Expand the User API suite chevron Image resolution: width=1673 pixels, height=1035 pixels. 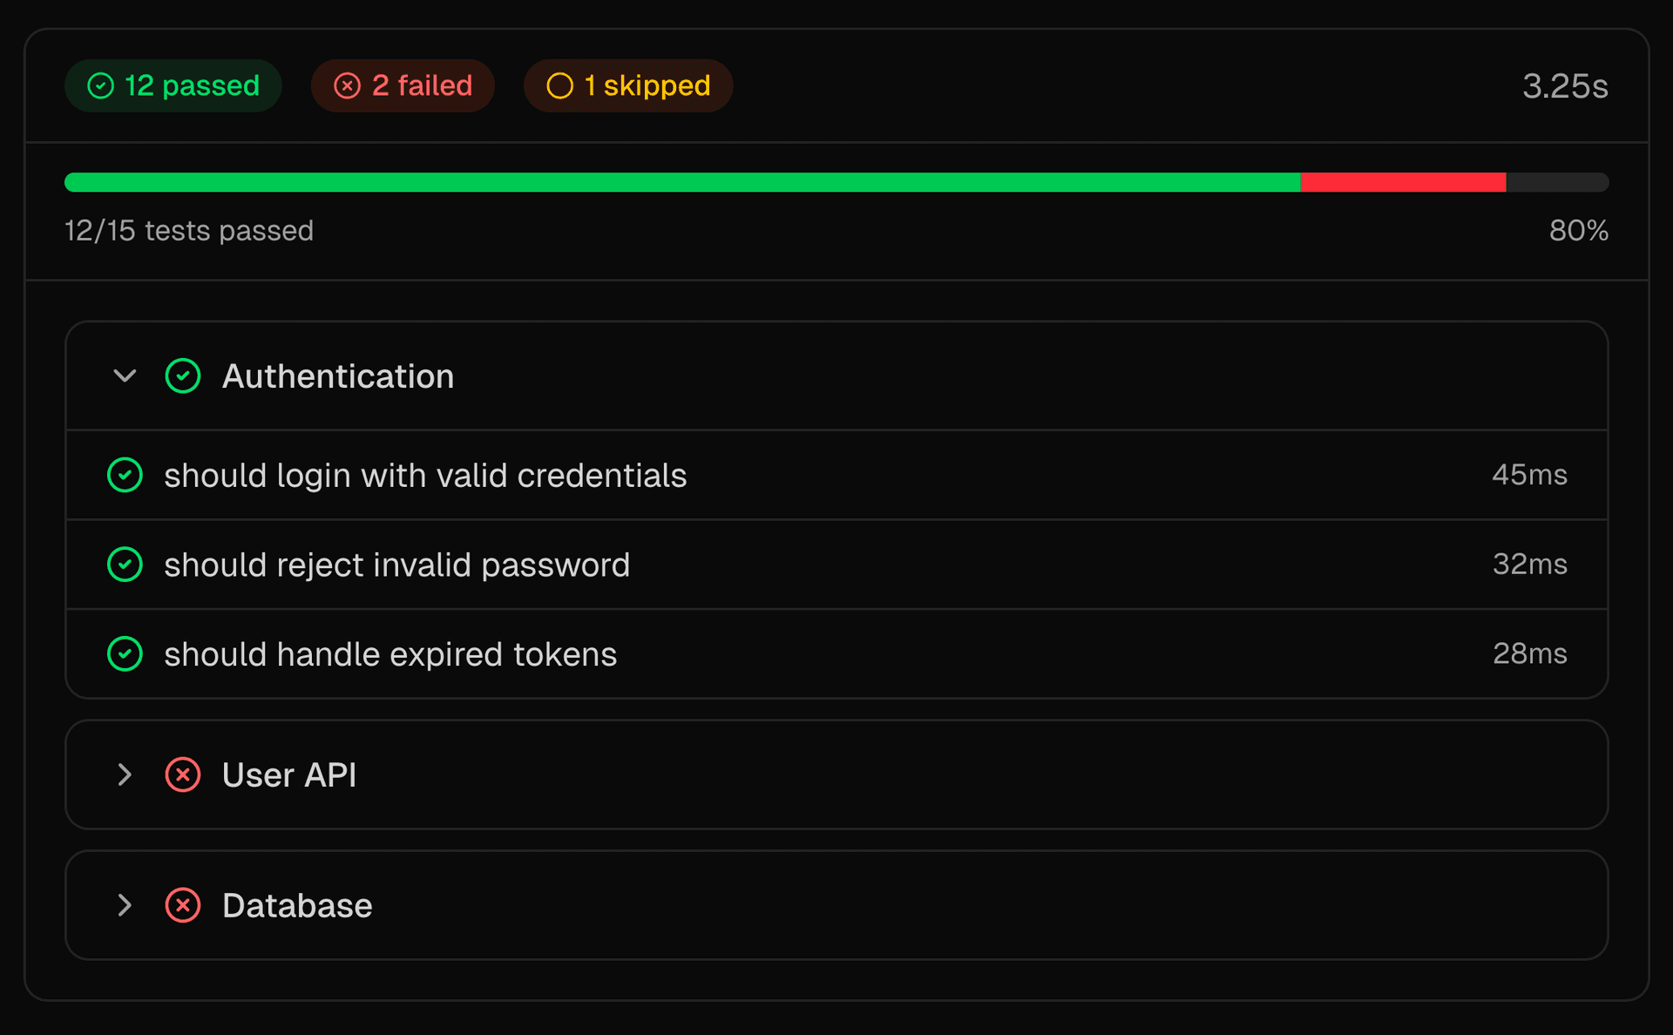coord(125,775)
